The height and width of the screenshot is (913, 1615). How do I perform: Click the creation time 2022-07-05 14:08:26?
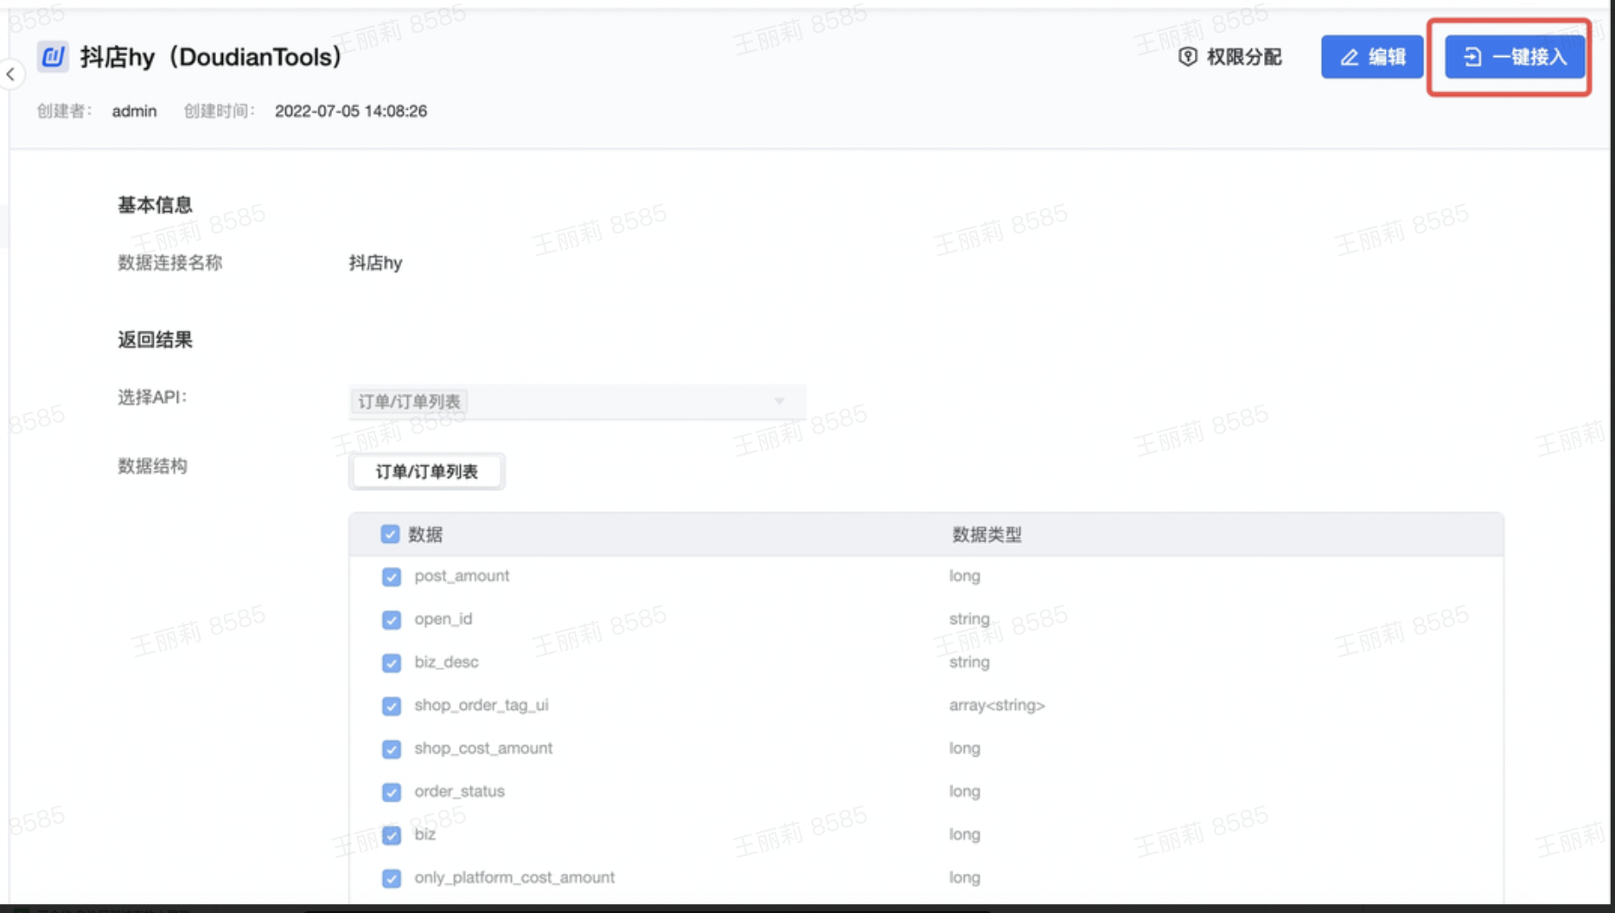[x=351, y=111]
